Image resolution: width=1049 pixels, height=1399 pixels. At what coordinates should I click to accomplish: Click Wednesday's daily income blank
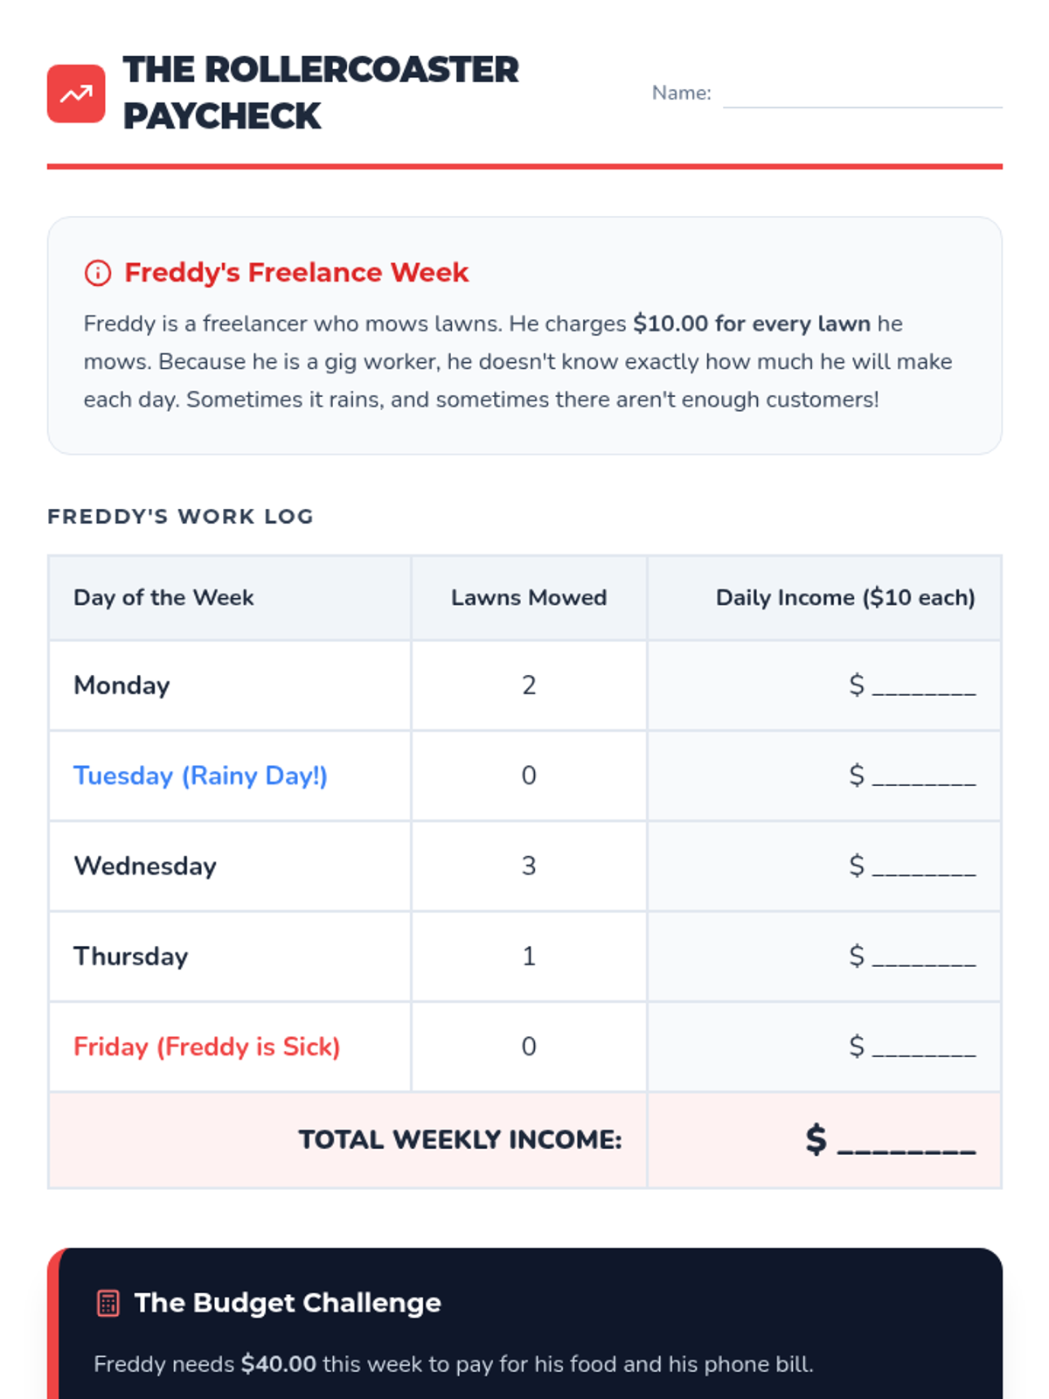coord(923,867)
